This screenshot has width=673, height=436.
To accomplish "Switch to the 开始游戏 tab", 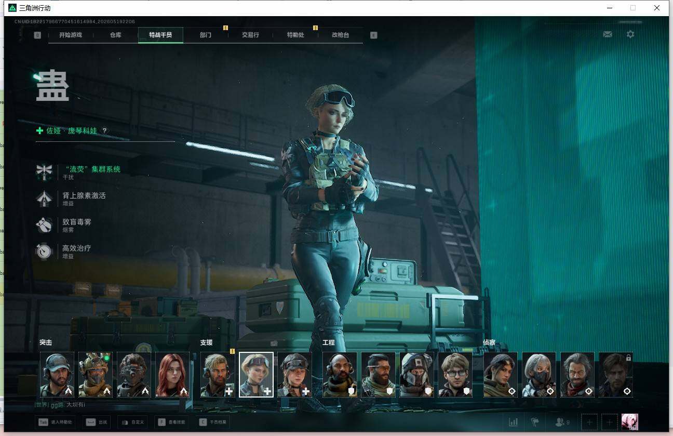I will click(71, 35).
